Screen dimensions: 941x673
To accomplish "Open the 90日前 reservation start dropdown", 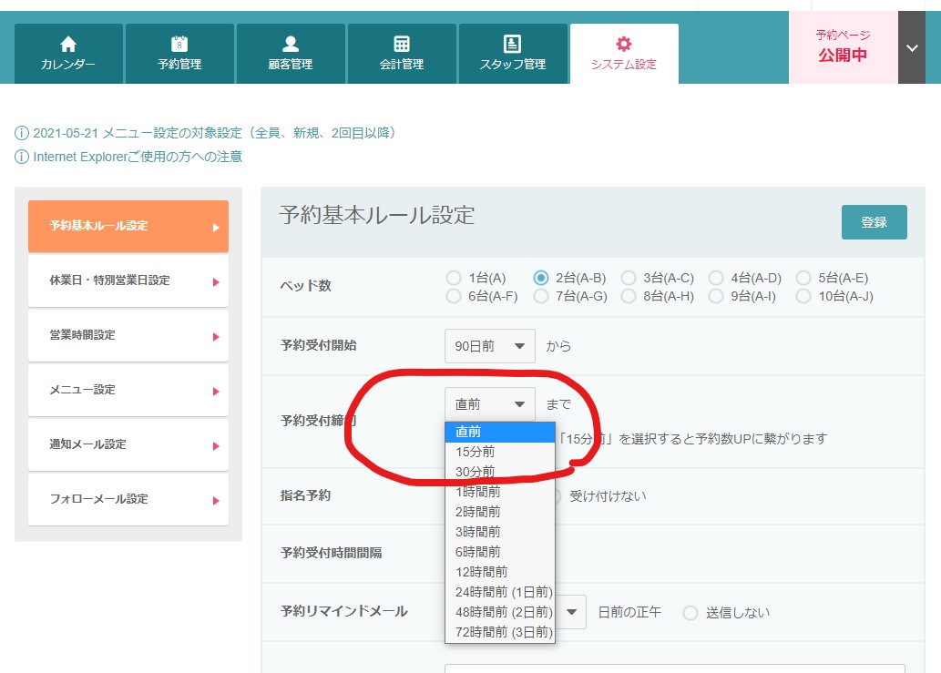I will point(490,346).
